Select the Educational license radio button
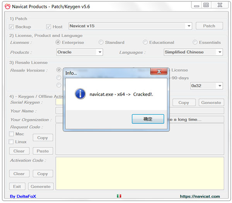This screenshot has height=203, width=232. (x=145, y=42)
